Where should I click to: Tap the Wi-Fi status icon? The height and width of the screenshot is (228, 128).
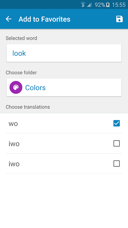pos(83,5)
